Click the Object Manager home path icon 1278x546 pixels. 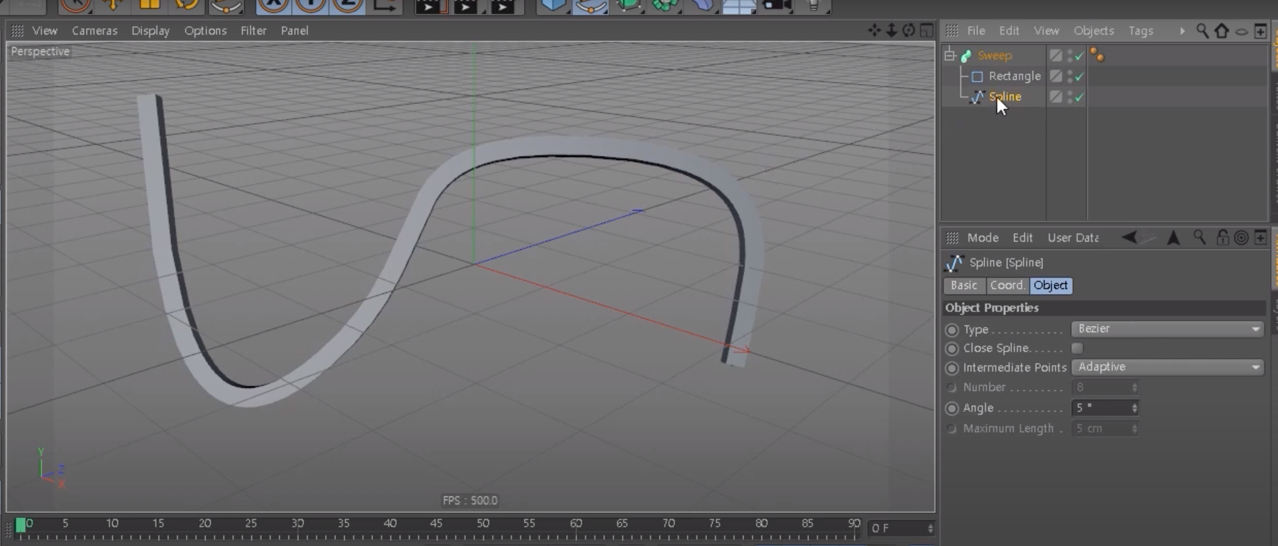pyautogui.click(x=1222, y=30)
